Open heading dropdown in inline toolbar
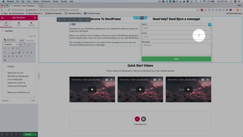Image resolution: width=243 pixels, height=137 pixels. click(80, 19)
